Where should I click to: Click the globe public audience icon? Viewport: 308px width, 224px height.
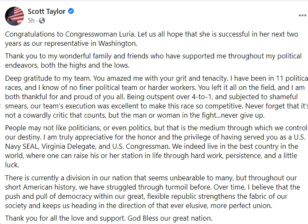(42, 21)
